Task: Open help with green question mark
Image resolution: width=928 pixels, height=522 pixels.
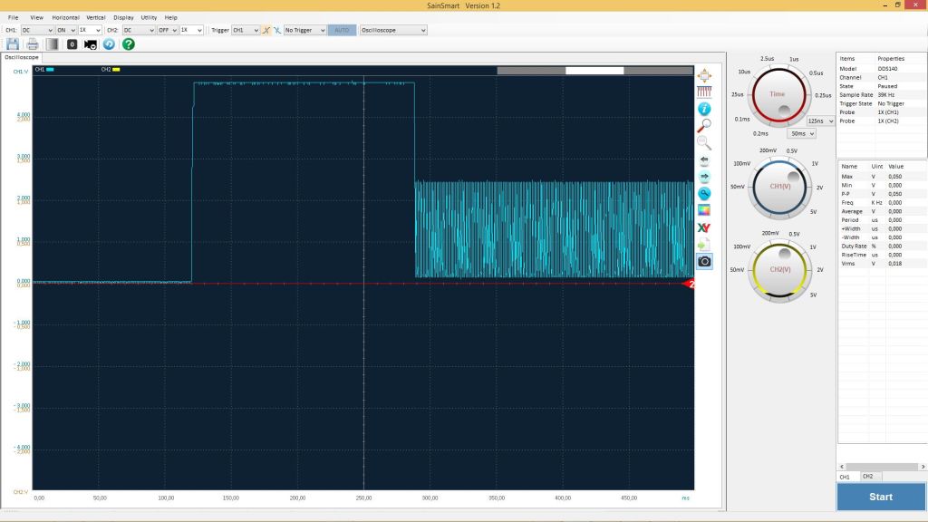Action: coord(129,44)
